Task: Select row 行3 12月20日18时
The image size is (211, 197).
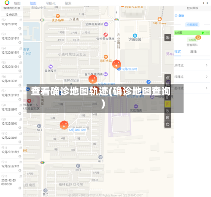Action: click(11, 38)
